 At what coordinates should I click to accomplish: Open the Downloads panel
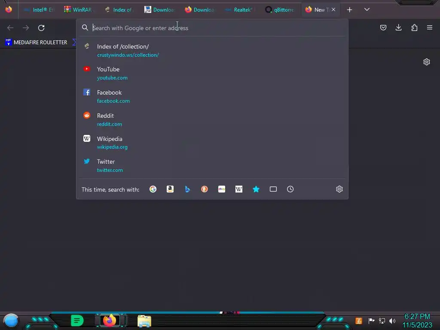[398, 27]
